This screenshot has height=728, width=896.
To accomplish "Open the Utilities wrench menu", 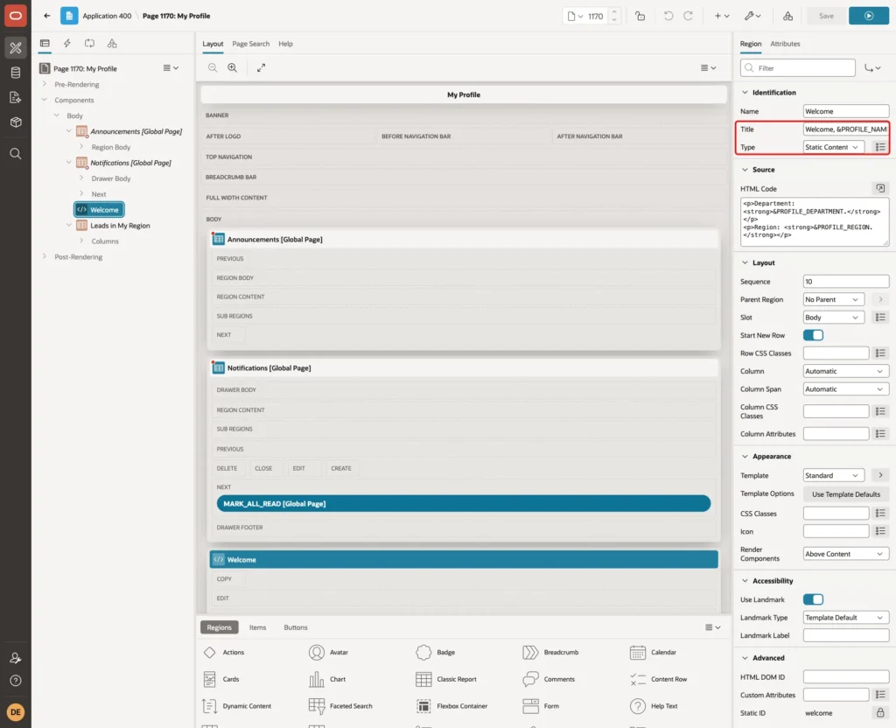I will click(752, 16).
